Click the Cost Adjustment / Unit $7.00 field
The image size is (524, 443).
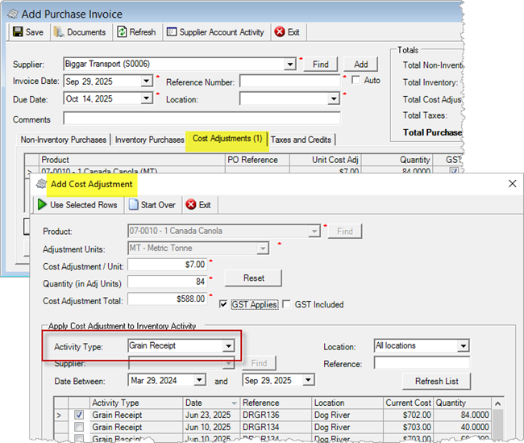tap(168, 265)
